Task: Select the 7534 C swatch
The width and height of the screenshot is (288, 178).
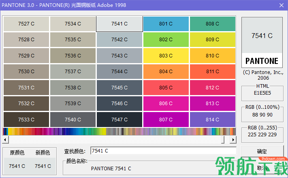Action: [x=73, y=24]
